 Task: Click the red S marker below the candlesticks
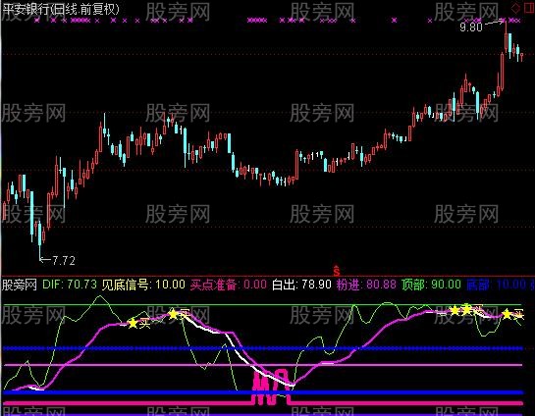click(337, 271)
